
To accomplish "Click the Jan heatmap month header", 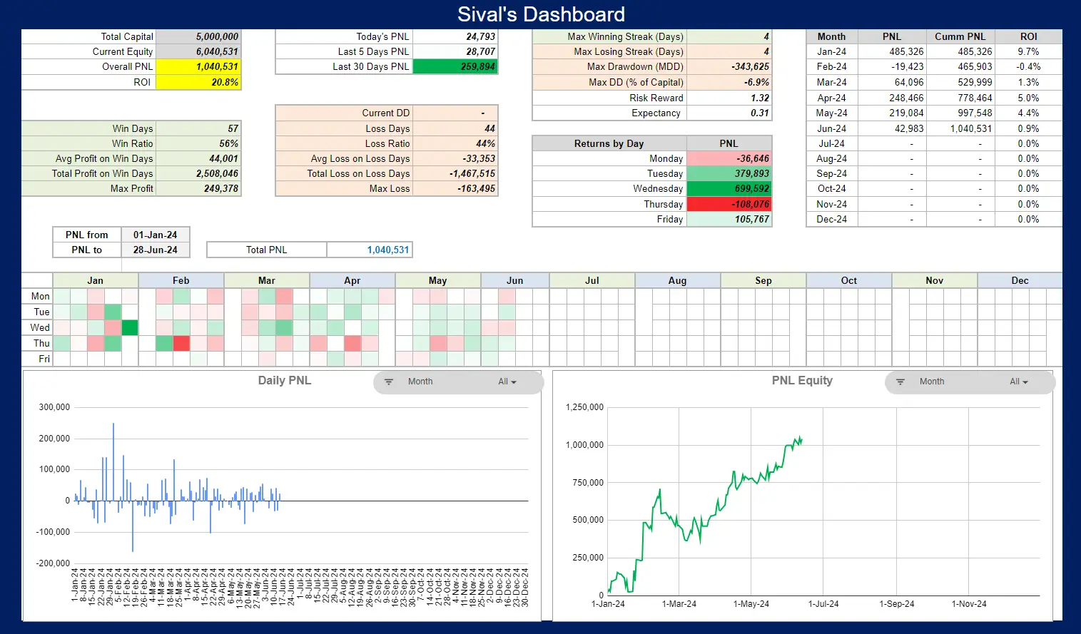I will pos(96,280).
